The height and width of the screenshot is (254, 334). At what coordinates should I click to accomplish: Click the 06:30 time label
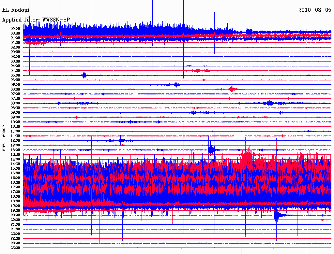(15, 89)
